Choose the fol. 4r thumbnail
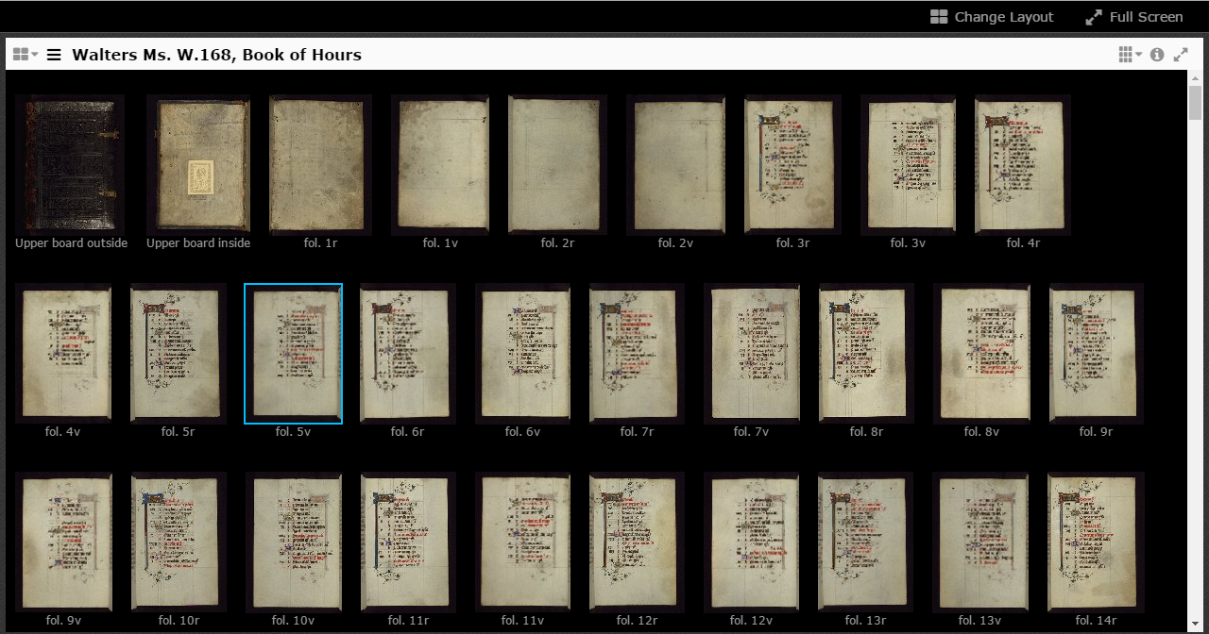 (x=1023, y=164)
